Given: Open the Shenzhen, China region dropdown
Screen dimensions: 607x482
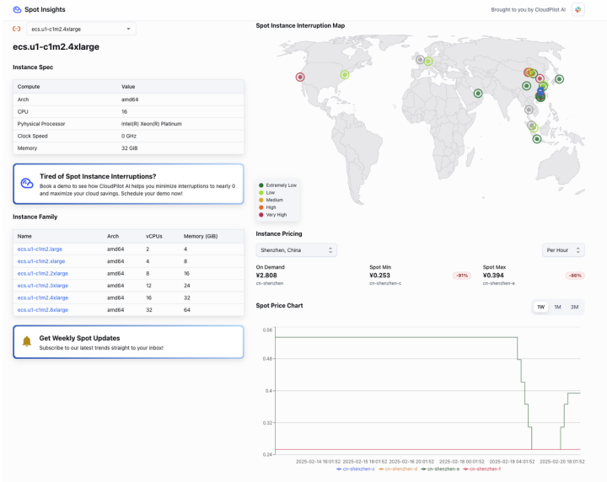Looking at the screenshot, I should [x=296, y=249].
